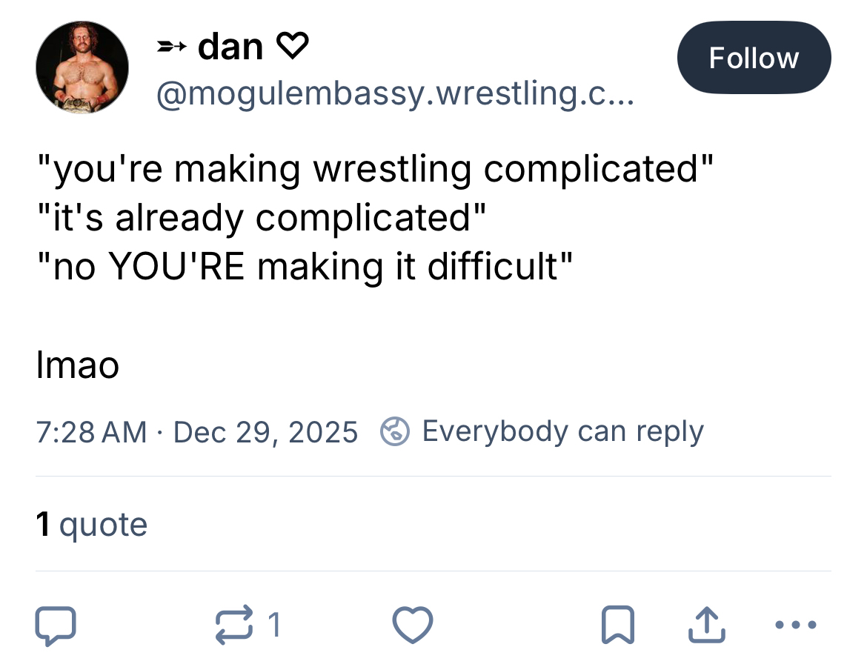Click the "lmao" text in the post
This screenshot has height=667, width=867.
pyautogui.click(x=77, y=365)
